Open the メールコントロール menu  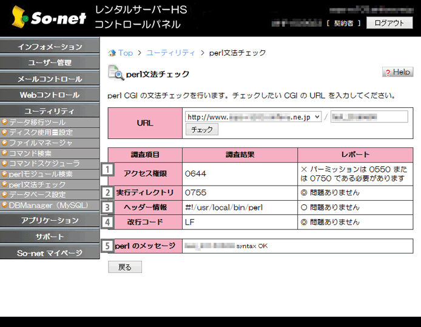coord(50,79)
